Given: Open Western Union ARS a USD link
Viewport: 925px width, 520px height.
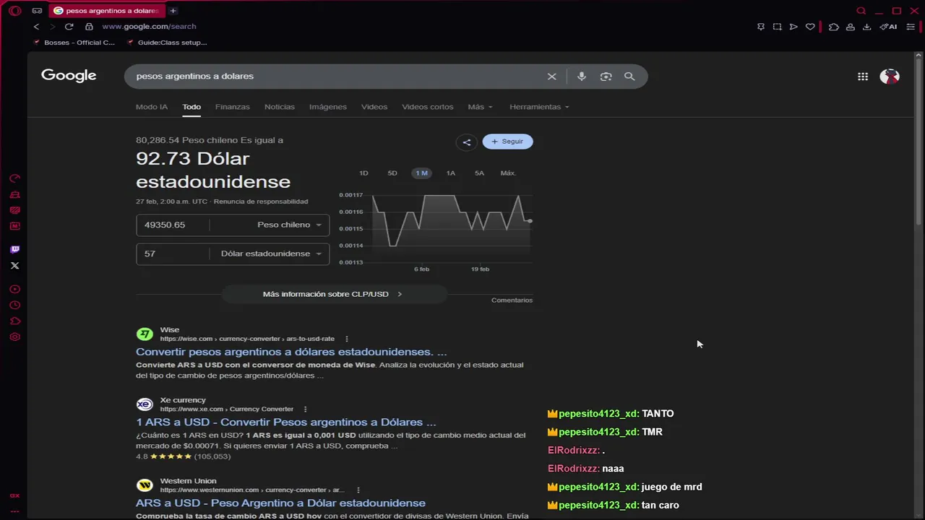Looking at the screenshot, I should [280, 503].
